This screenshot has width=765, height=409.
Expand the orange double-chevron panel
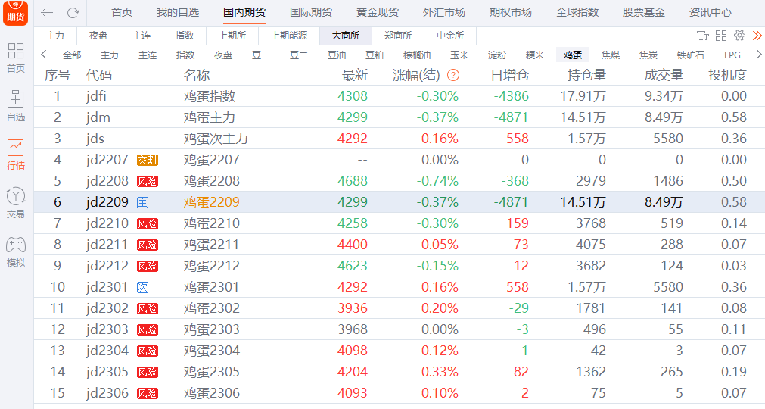pos(757,36)
